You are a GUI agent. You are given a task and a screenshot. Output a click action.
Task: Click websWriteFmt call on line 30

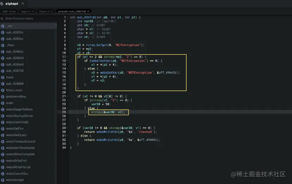(107, 132)
